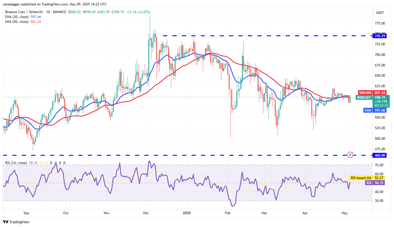Click the purple RSI badge showing 50.35
The height and width of the screenshot is (227, 394).
click(x=375, y=183)
